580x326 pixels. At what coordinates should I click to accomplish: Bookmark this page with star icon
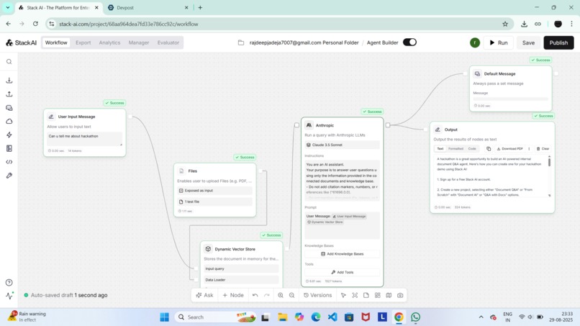click(505, 24)
